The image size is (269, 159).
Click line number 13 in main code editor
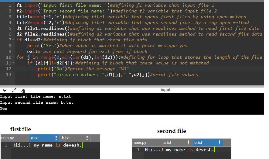coord(9,74)
